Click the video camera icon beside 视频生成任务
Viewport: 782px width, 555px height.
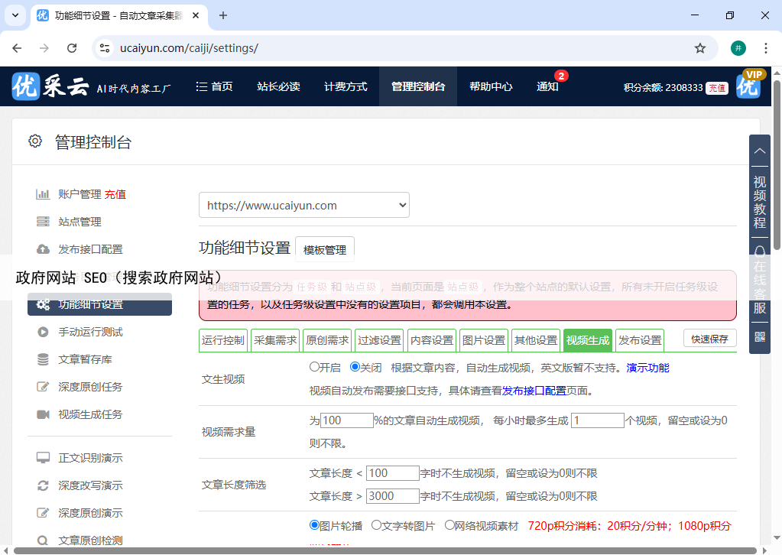[x=43, y=414]
